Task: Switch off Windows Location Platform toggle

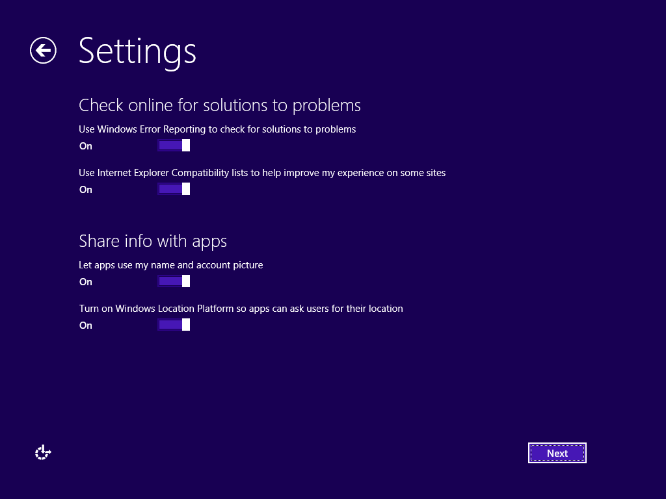Action: (173, 325)
